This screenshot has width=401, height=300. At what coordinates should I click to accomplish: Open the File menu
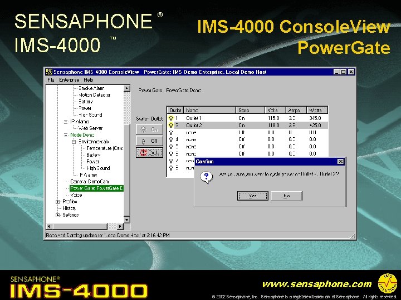(51, 80)
